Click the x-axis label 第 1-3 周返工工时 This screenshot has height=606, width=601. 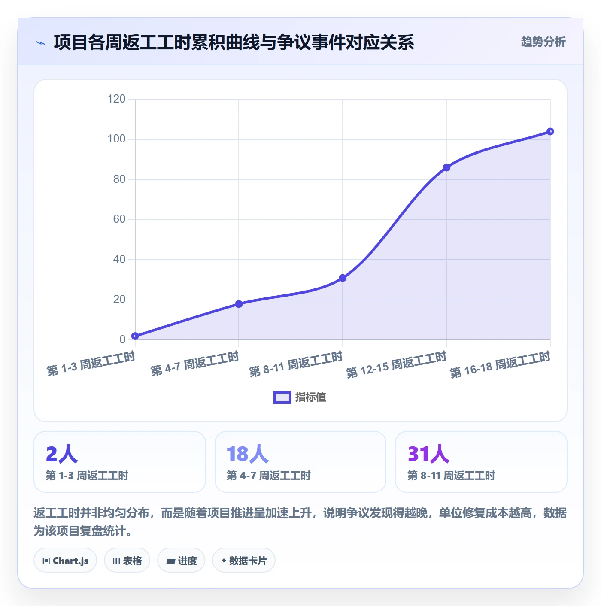pyautogui.click(x=91, y=364)
